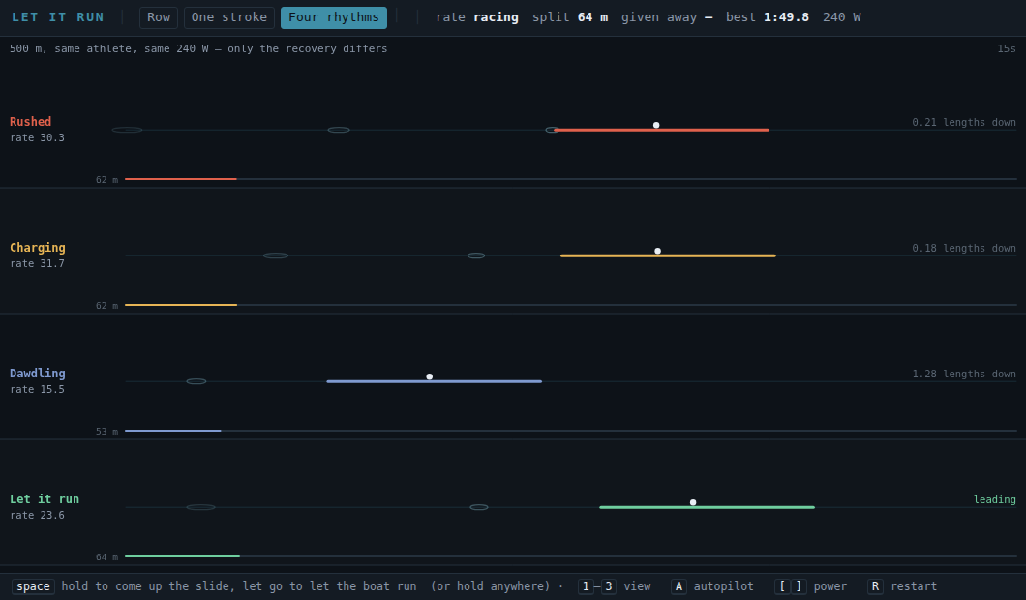Screen dimensions: 1026x600
Task: Click the Dawdling blue distance progress bar
Action: (172, 431)
